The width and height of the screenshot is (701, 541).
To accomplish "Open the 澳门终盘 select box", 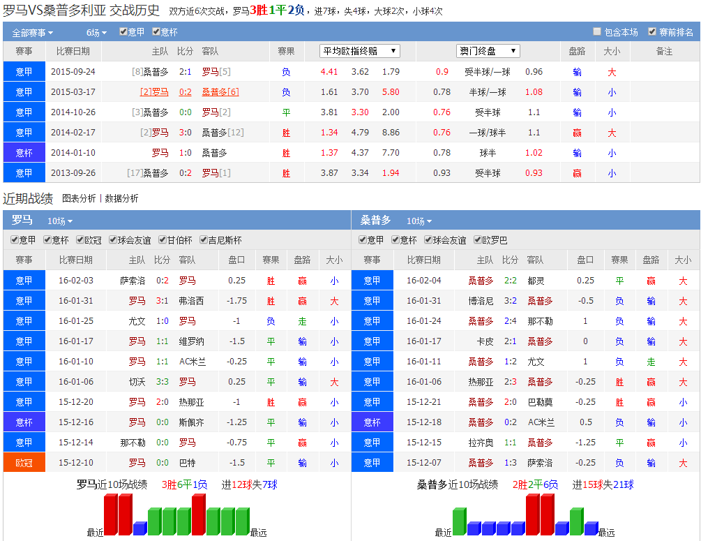I will coord(488,51).
